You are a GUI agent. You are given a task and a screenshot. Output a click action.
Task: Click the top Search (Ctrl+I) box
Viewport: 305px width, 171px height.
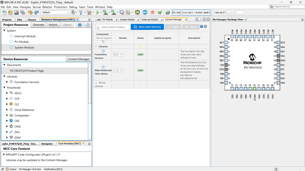click(287, 6)
